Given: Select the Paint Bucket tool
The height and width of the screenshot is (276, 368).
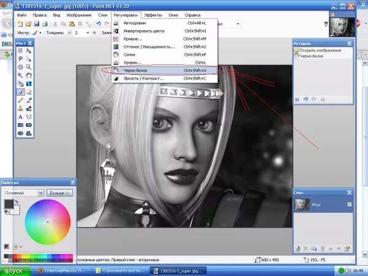Looking at the screenshot, I should (21, 84).
